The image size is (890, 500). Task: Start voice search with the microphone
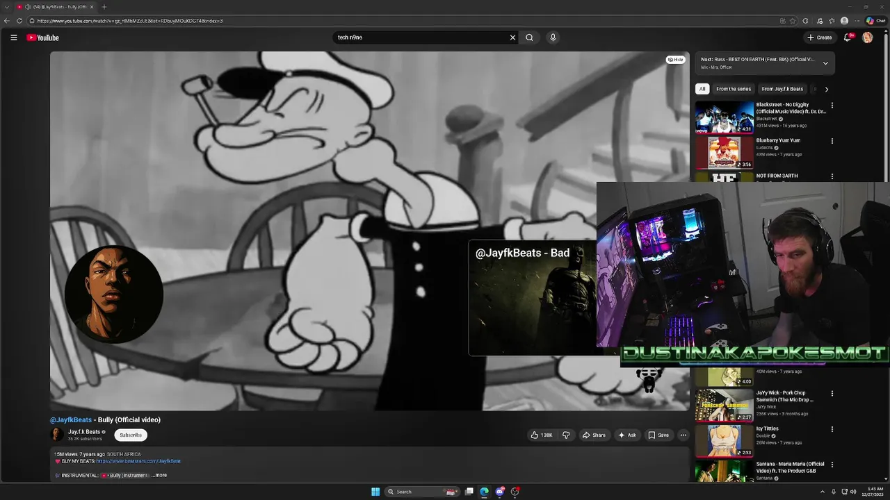[x=553, y=37]
